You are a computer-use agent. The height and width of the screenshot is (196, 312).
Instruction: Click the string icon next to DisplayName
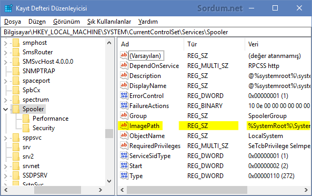124,85
